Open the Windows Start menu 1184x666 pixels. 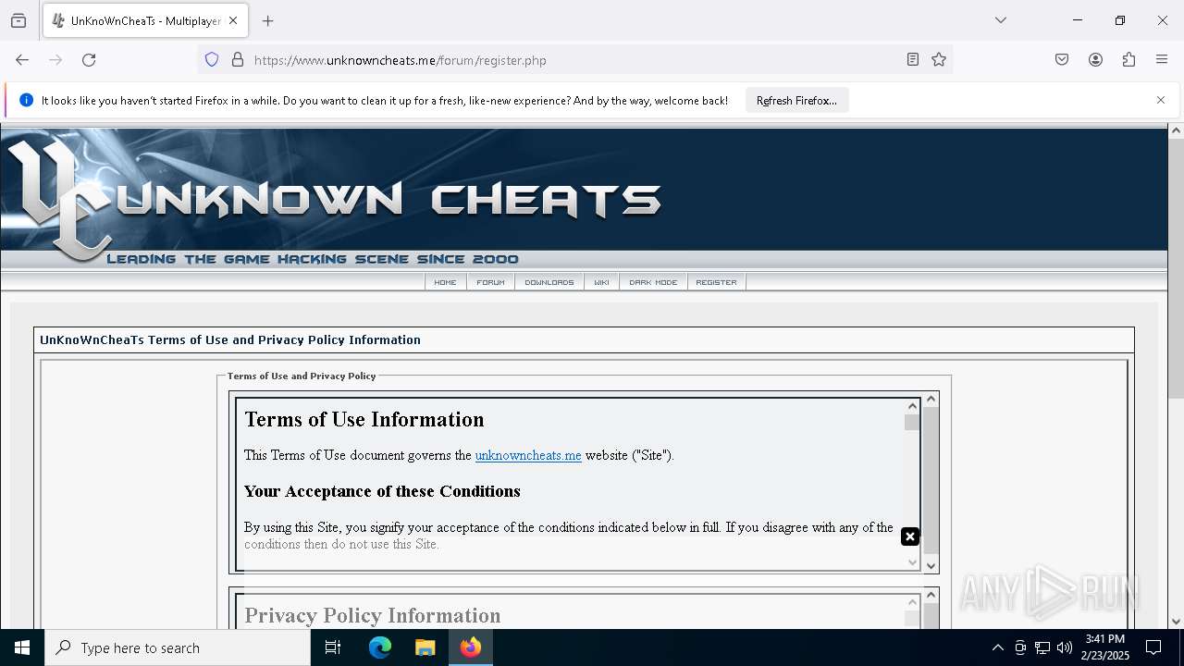tap(22, 647)
